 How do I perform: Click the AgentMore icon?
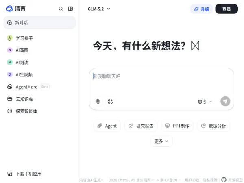pos(10,87)
